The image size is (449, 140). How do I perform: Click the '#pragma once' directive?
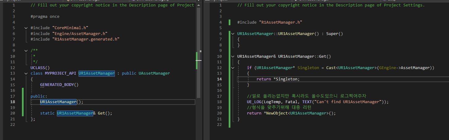[45, 17]
